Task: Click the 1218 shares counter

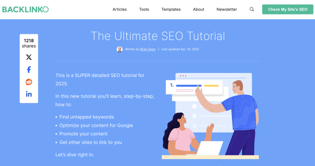Action: [29, 43]
